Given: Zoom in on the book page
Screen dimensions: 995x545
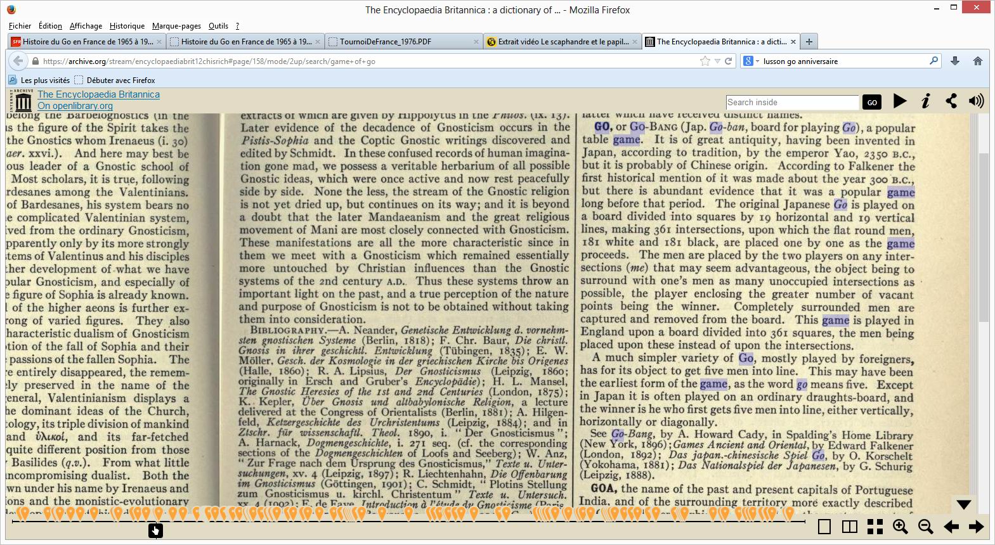Looking at the screenshot, I should (x=900, y=527).
